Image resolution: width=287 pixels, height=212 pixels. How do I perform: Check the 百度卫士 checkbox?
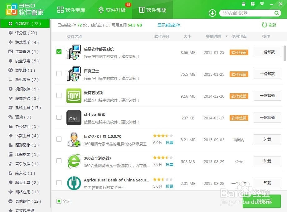coord(59,74)
